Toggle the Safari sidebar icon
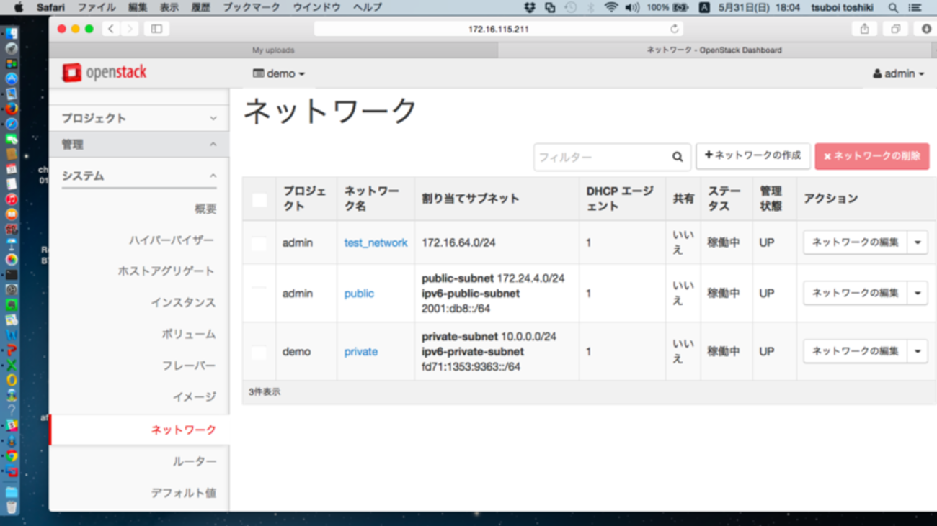 156,29
